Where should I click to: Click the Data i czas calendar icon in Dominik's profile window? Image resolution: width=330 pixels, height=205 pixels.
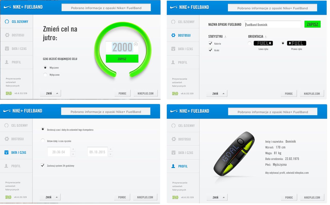pos(173,153)
